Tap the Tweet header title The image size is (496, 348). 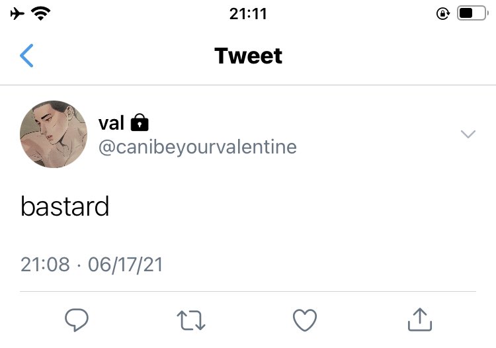(x=248, y=56)
